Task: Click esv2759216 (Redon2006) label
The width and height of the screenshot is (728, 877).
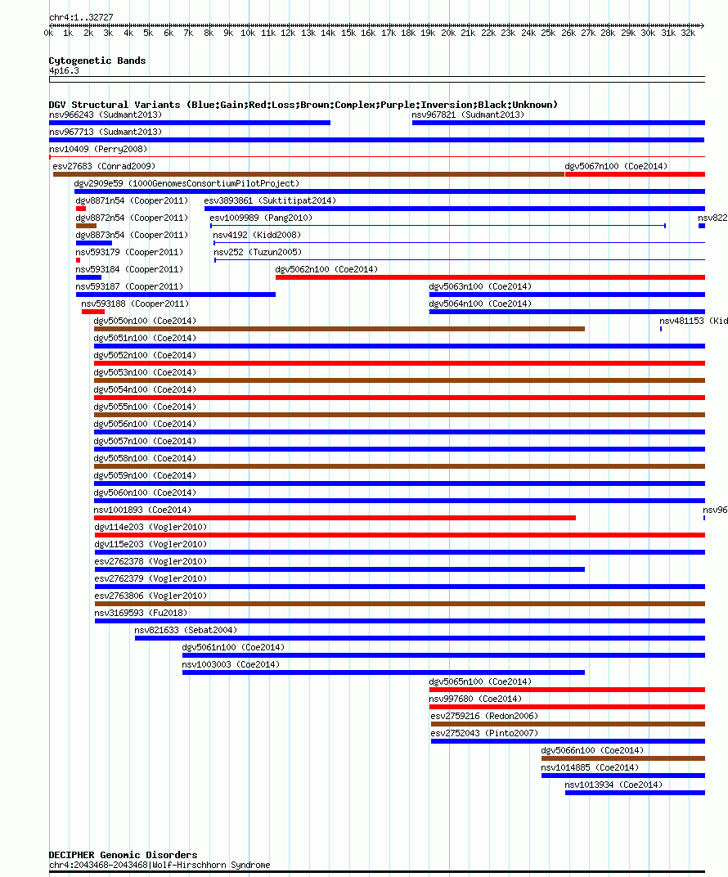Action: (x=484, y=716)
